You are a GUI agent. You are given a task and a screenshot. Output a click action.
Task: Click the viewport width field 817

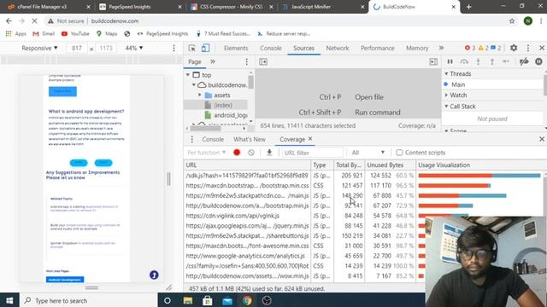tap(77, 48)
